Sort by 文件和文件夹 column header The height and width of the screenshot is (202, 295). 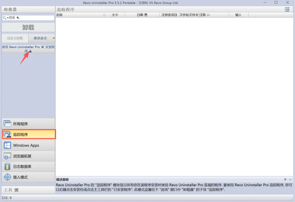click(189, 15)
